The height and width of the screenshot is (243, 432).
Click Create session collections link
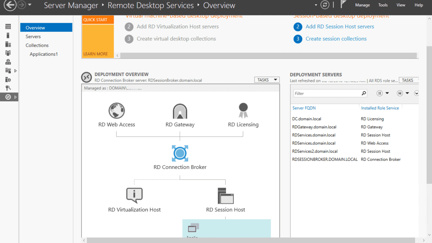tap(336, 39)
